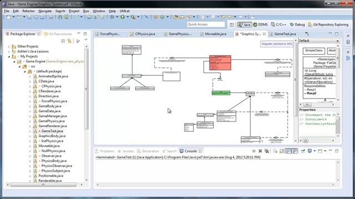This screenshot has height=199, width=355.
Task: Toggle Show Console on standard error change
Action: (295, 151)
